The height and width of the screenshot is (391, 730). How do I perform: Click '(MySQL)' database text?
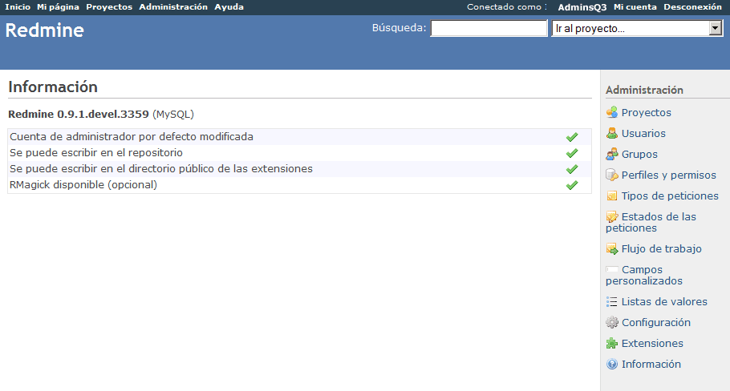(173, 115)
